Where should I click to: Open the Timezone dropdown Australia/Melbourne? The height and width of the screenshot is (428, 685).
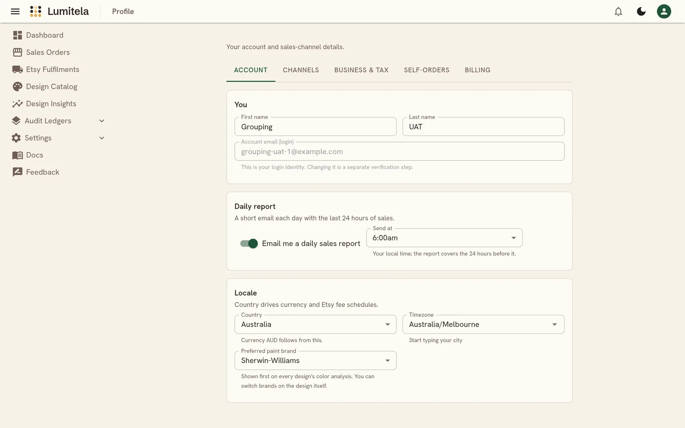click(x=483, y=324)
